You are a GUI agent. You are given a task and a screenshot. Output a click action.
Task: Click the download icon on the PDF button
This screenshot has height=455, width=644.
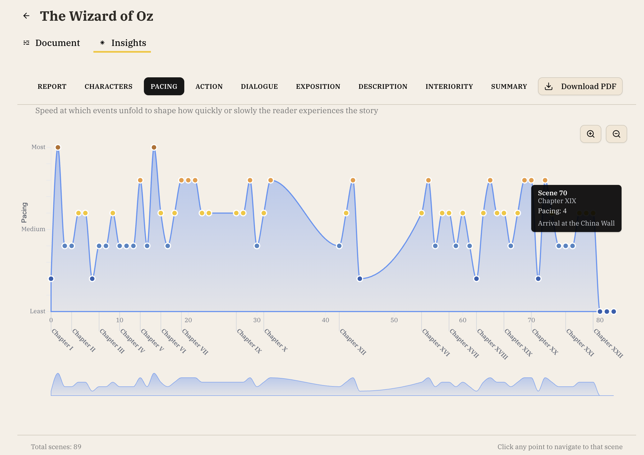coord(548,86)
